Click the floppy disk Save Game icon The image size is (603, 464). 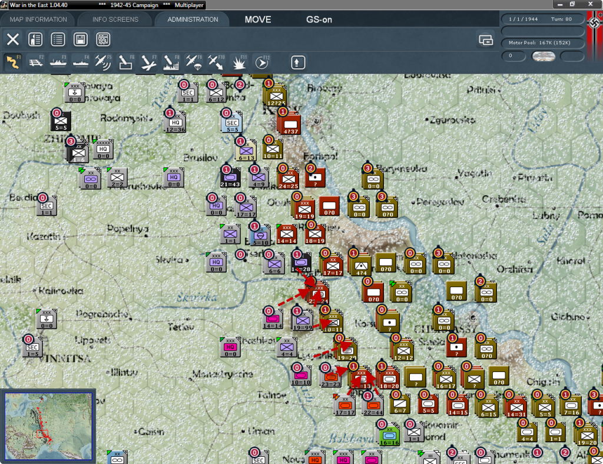tap(80, 40)
